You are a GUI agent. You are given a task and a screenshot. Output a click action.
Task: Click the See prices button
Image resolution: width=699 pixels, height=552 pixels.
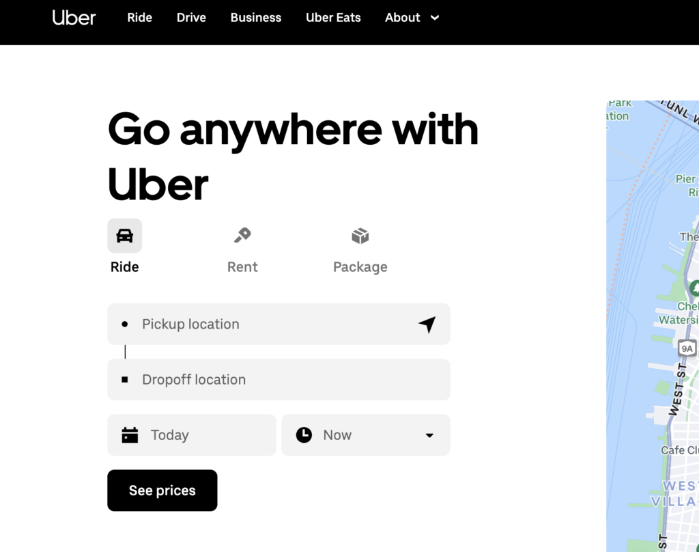point(162,490)
